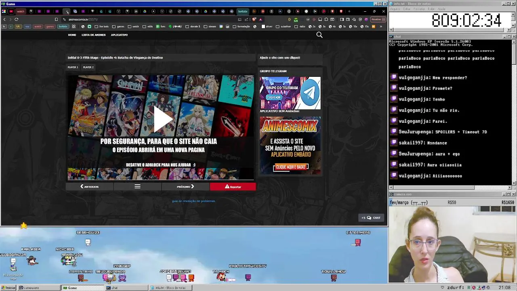Click the I.A. bookmark chip

click(18, 27)
